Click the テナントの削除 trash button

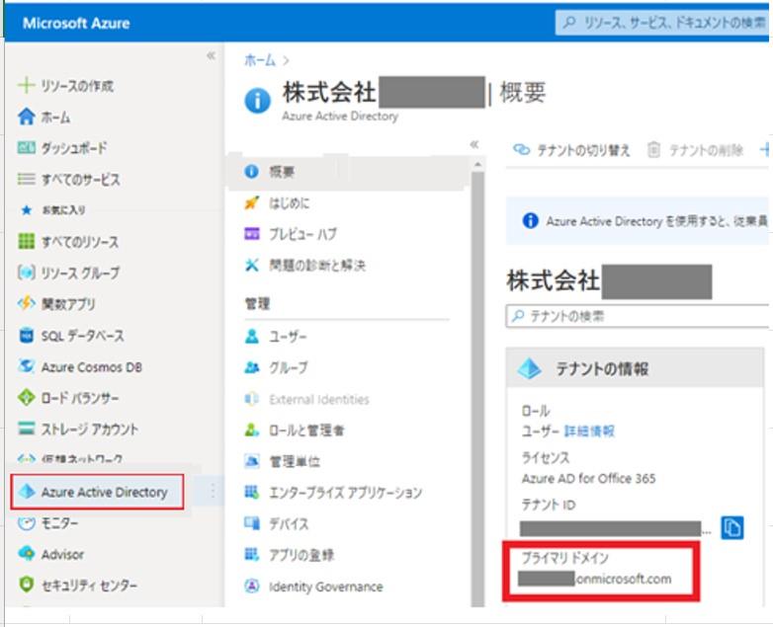click(x=695, y=150)
